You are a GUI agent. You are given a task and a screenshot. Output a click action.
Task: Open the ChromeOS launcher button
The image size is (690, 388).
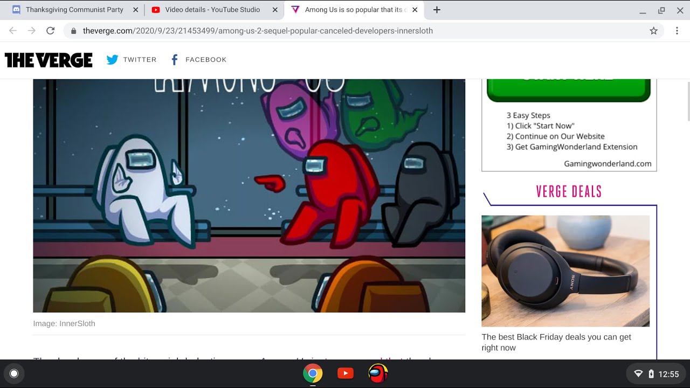[x=14, y=373]
